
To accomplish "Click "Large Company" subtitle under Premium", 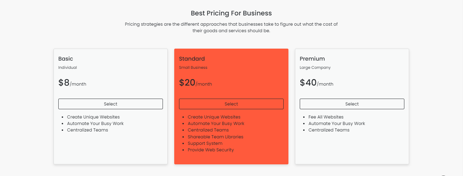I will (x=315, y=68).
